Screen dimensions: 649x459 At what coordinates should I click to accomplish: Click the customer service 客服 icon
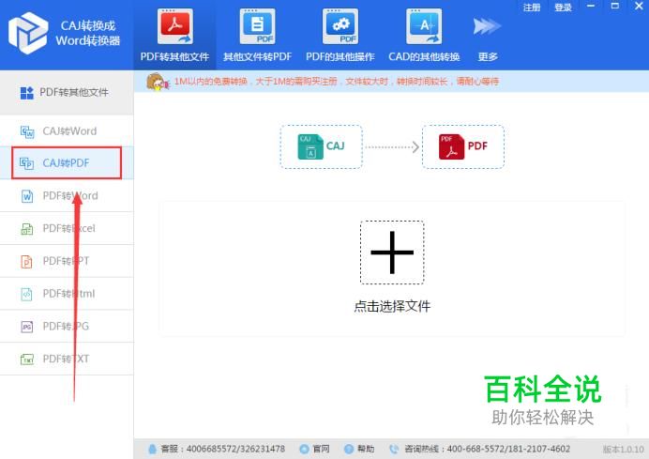pyautogui.click(x=152, y=449)
